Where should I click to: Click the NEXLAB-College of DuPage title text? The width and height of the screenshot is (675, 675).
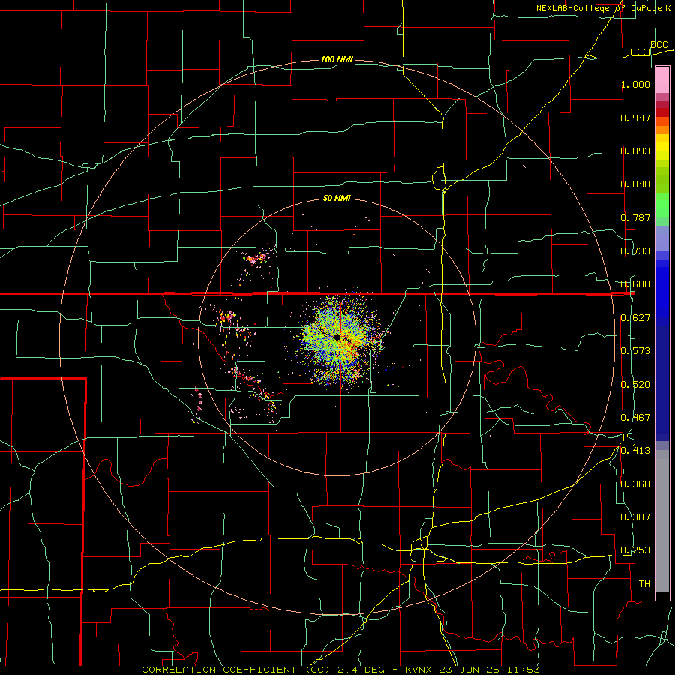(599, 8)
